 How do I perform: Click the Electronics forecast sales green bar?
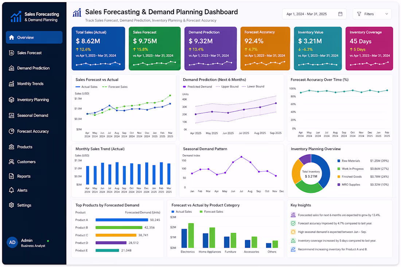tap(191, 235)
